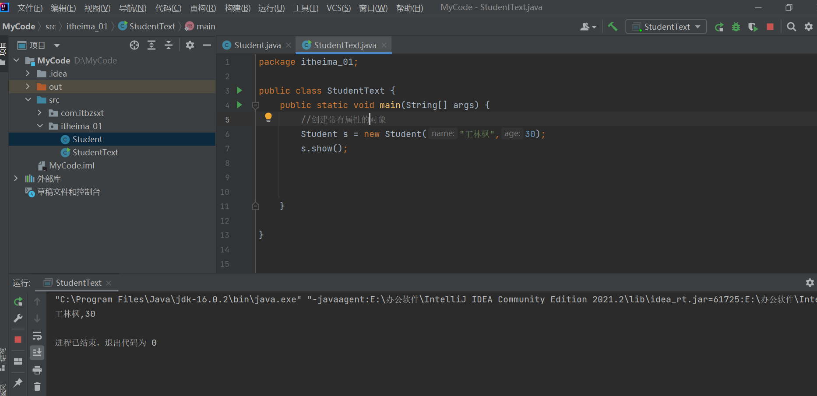
Task: Rerun StudentText in the run panel
Action: pos(18,301)
